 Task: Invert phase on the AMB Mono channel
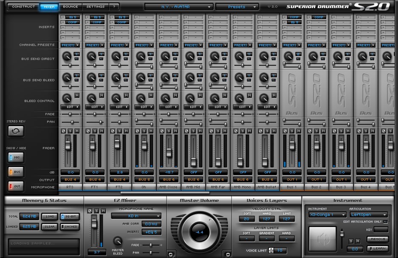pos(236,131)
